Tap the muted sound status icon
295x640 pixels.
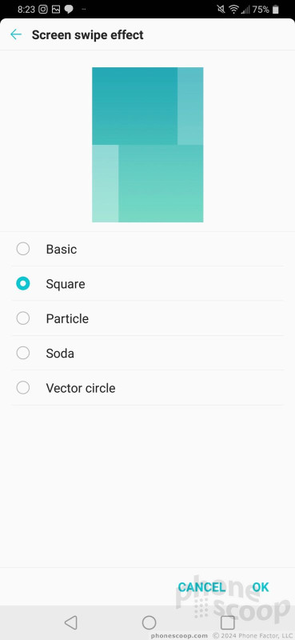221,9
